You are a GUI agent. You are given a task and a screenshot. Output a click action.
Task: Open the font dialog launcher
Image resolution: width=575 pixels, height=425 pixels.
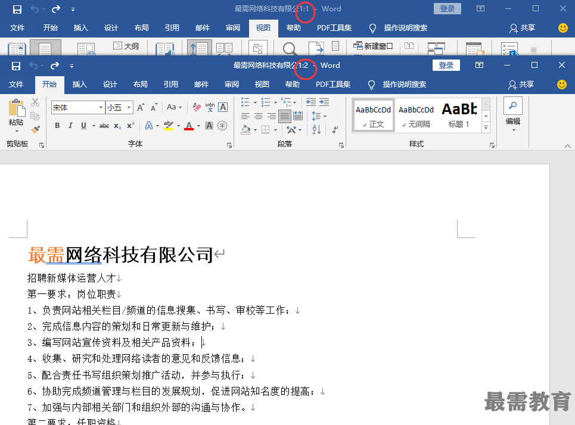[229, 145]
